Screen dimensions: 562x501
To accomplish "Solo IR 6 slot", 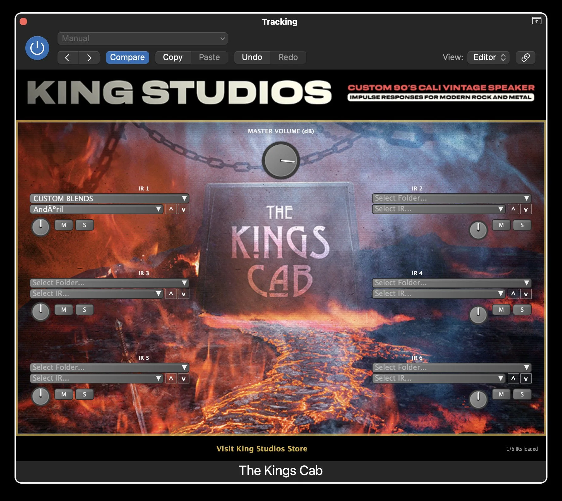I will (522, 394).
